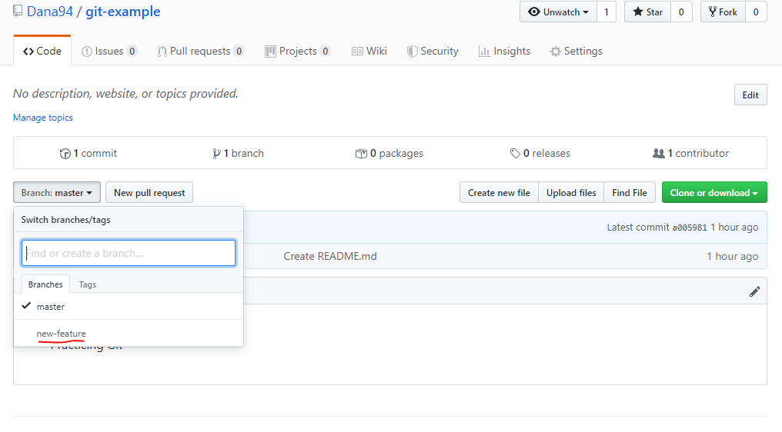The height and width of the screenshot is (432, 782).
Task: Click the pencil icon to edit README
Action: 754,291
